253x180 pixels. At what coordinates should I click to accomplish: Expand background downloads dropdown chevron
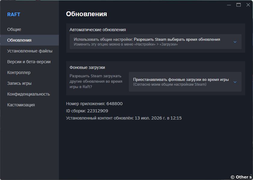235,82
